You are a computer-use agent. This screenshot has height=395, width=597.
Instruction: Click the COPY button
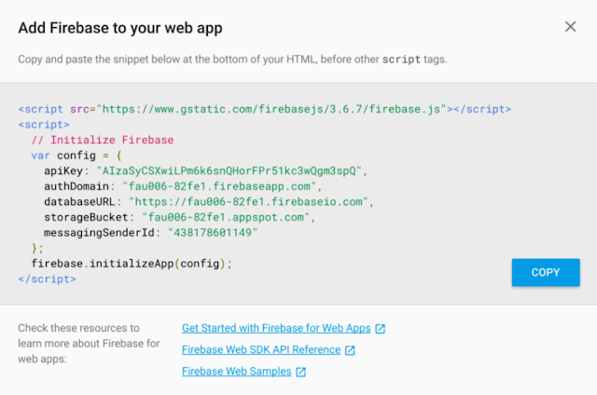point(546,272)
